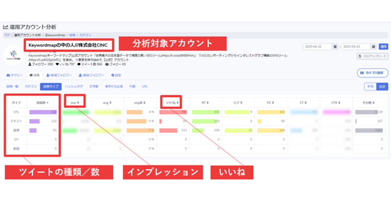Select the URL row type cell
The width and height of the screenshot is (391, 205).
coord(16,112)
